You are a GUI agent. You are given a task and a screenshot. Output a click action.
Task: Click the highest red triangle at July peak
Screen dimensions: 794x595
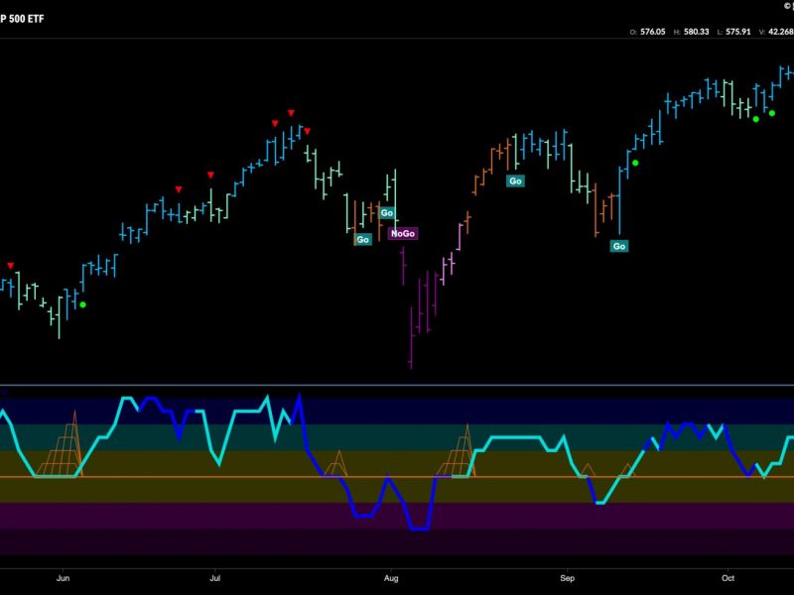tap(291, 113)
